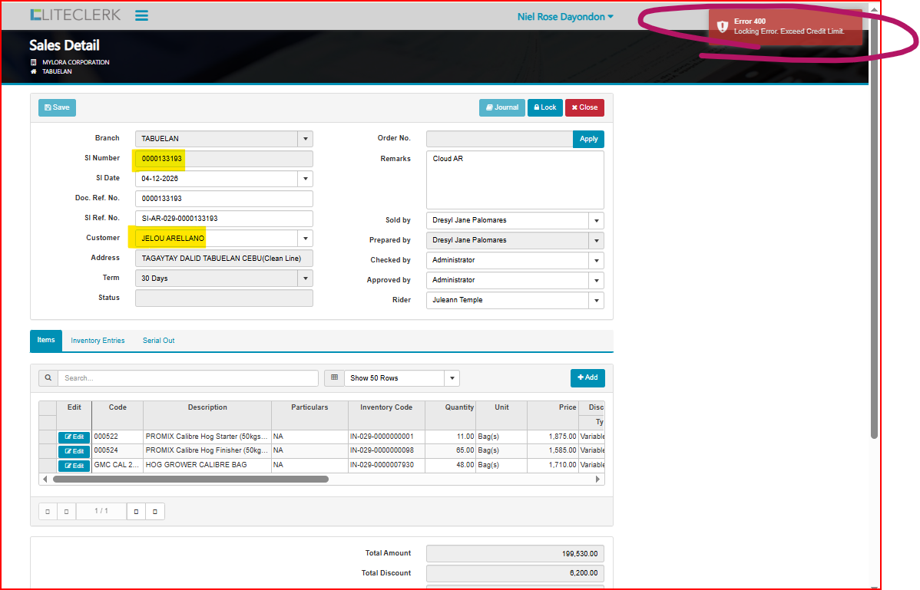The image size is (920, 590).
Task: Click into the Remarks text area
Action: tap(515, 180)
